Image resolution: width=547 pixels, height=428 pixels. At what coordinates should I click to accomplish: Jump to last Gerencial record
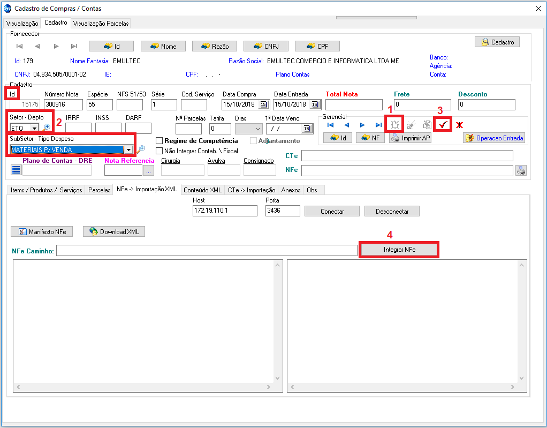click(378, 125)
